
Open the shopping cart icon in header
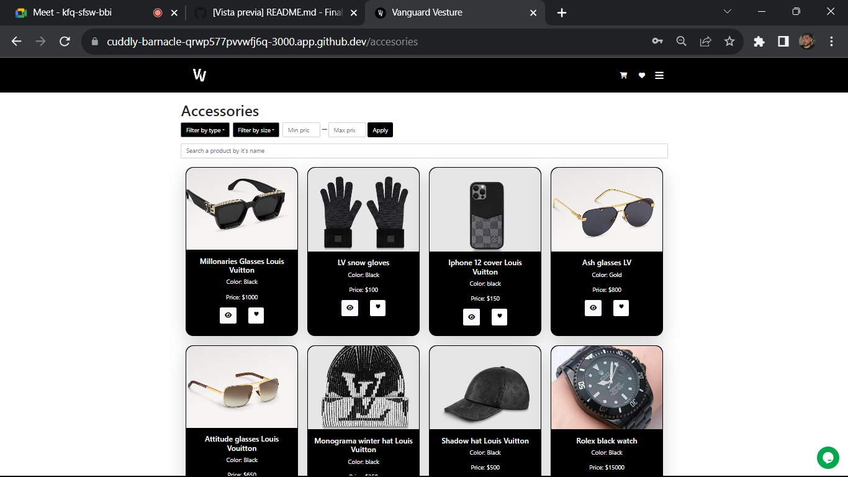coord(623,75)
